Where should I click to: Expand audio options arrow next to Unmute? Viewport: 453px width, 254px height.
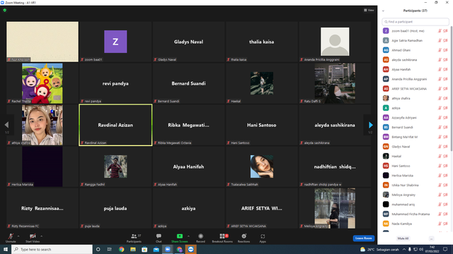[18, 236]
